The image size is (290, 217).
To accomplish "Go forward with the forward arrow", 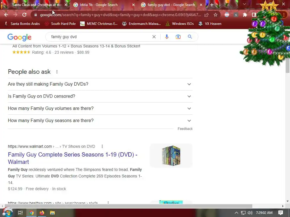I will (15, 15).
